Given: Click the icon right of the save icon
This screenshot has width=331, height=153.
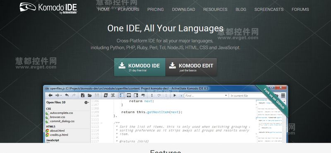Looking at the screenshot, I should [x=106, y=95].
